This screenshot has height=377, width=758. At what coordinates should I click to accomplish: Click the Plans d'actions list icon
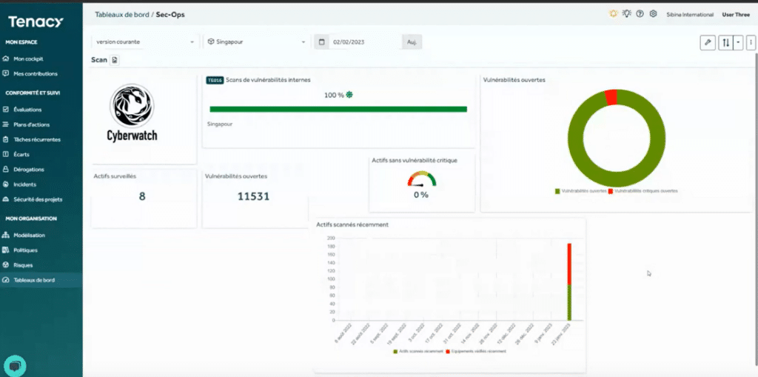pyautogui.click(x=6, y=125)
